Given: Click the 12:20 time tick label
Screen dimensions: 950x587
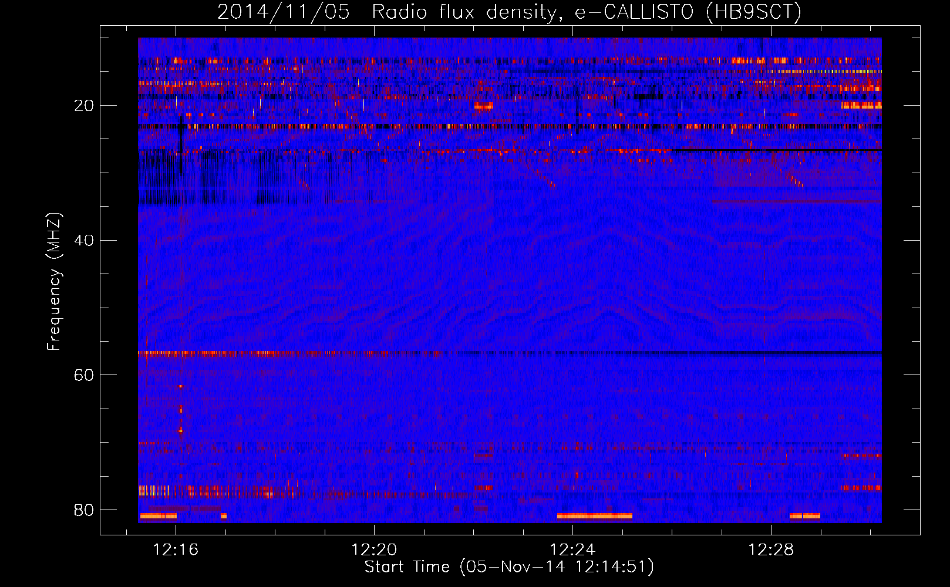Looking at the screenshot, I should (374, 549).
